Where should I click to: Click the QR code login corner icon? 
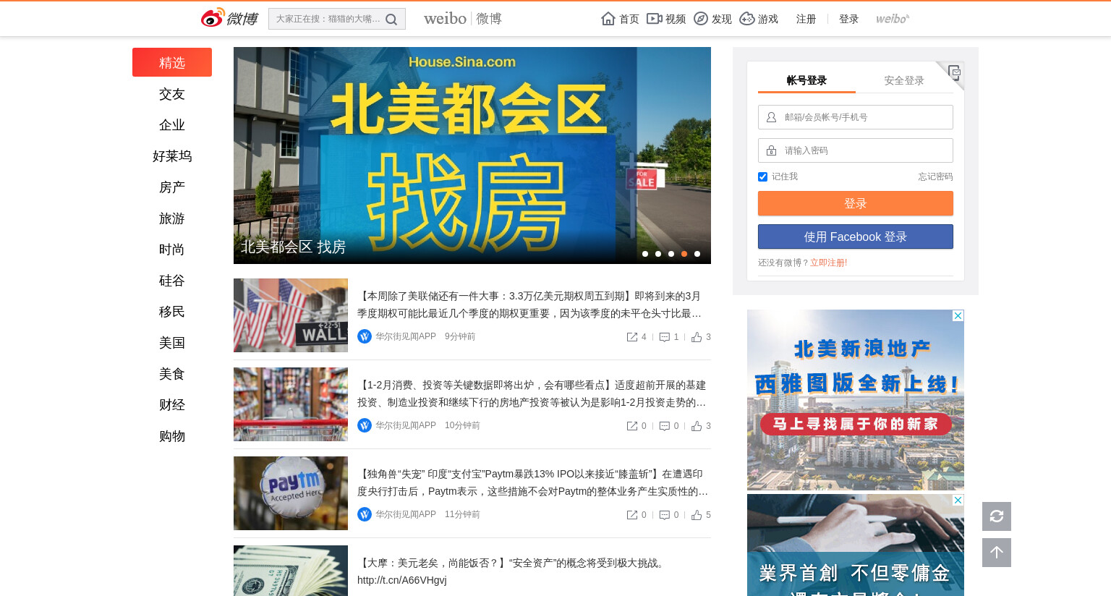tap(954, 72)
